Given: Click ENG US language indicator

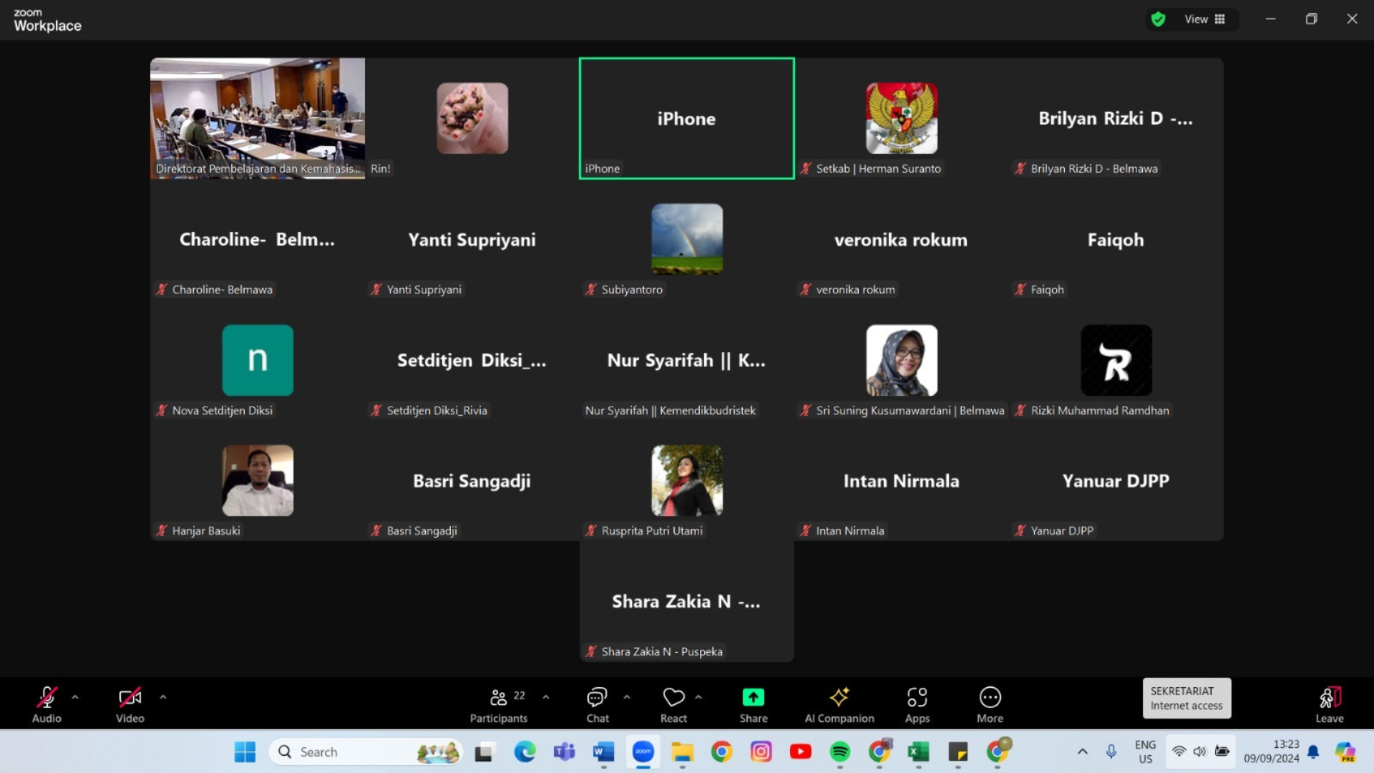Looking at the screenshot, I should 1145,752.
